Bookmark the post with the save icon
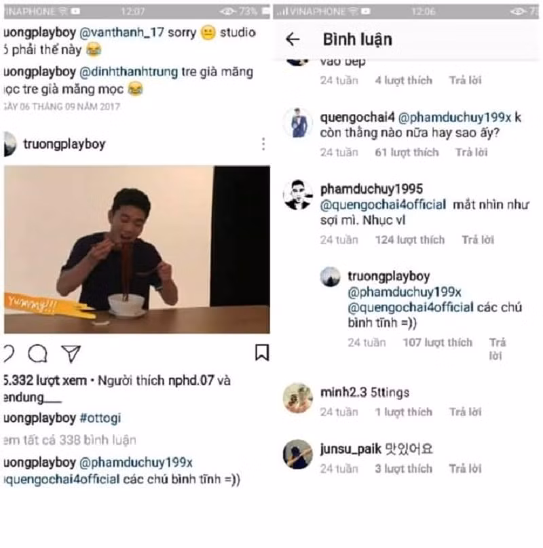The height and width of the screenshot is (548, 543). [262, 352]
